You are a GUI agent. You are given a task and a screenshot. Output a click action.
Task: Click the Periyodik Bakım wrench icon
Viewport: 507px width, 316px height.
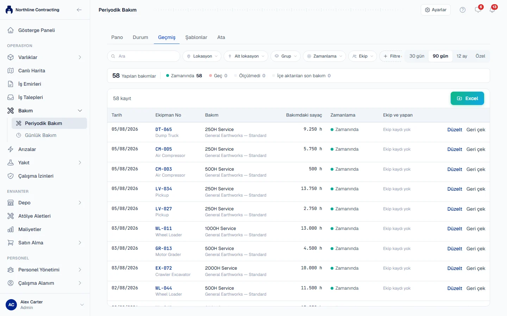coord(19,123)
